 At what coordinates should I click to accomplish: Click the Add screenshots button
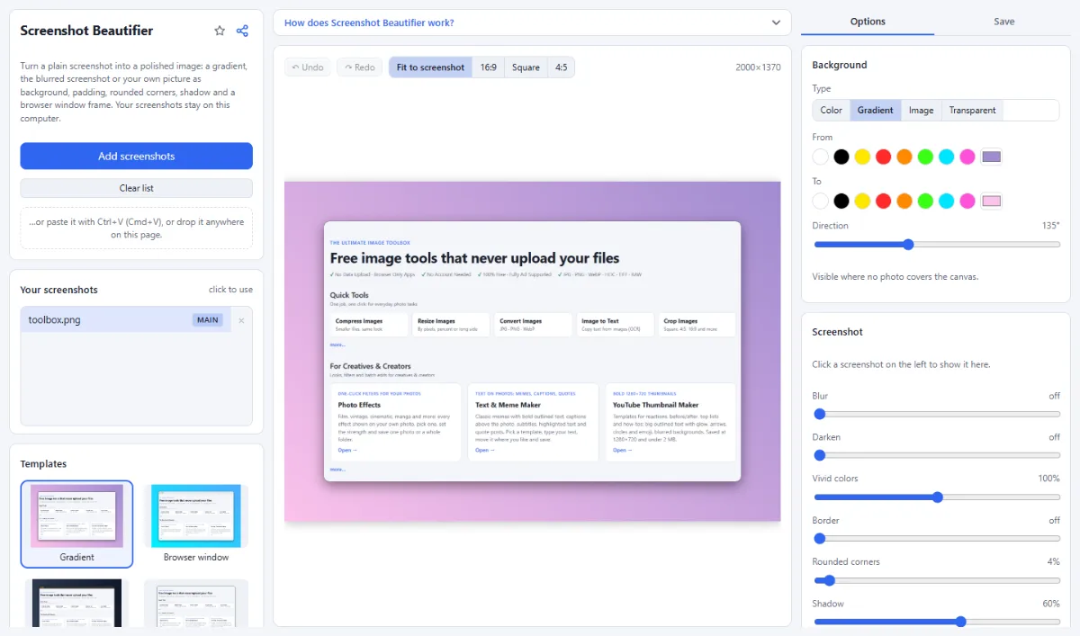[136, 156]
